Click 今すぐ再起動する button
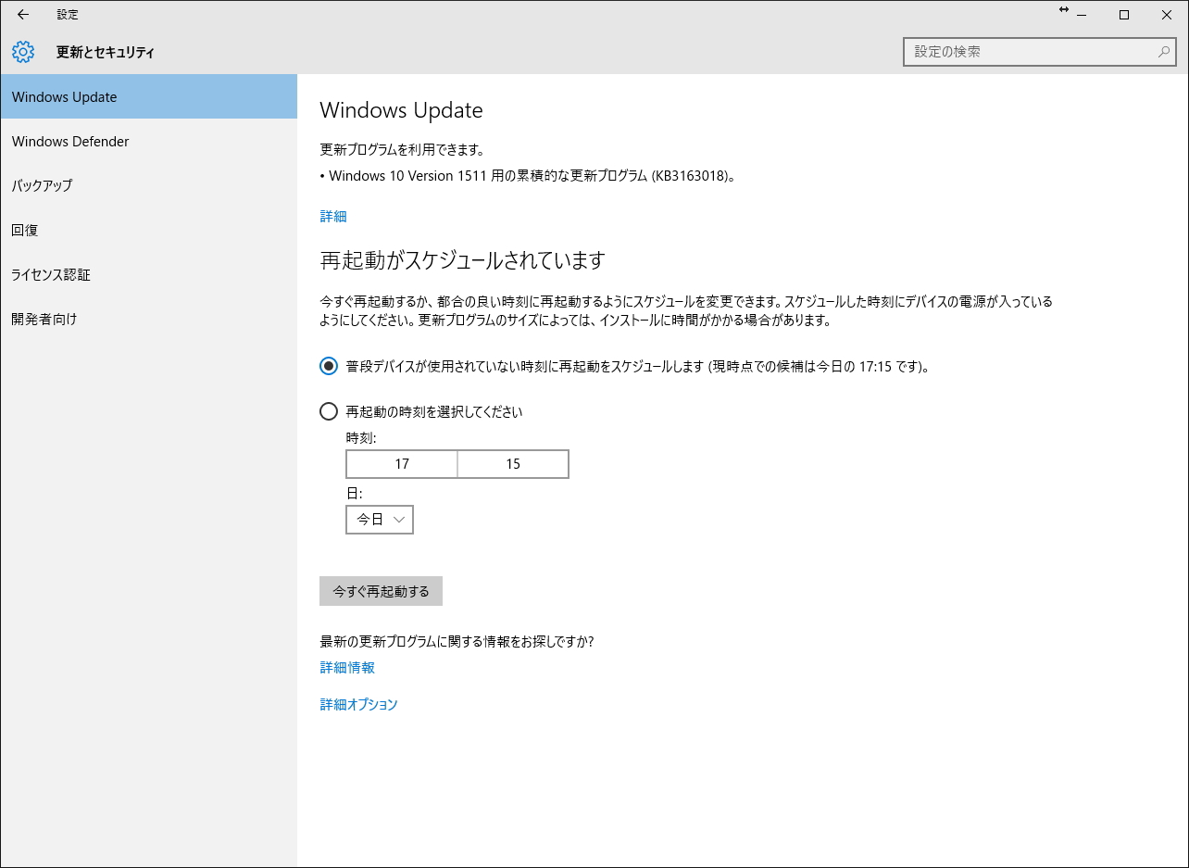Viewport: 1189px width, 868px height. 381,591
